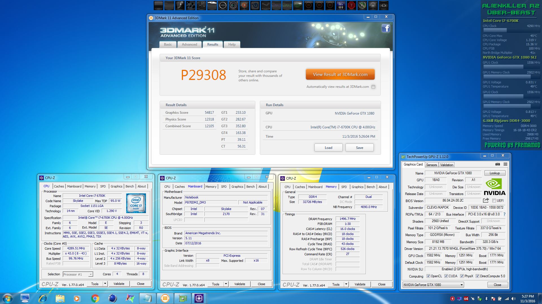Click Bus Interface question mark icon
542x304 pixels.
point(504,214)
